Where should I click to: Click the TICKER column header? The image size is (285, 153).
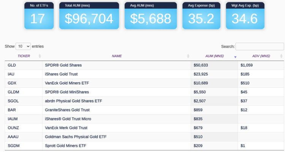24,56
